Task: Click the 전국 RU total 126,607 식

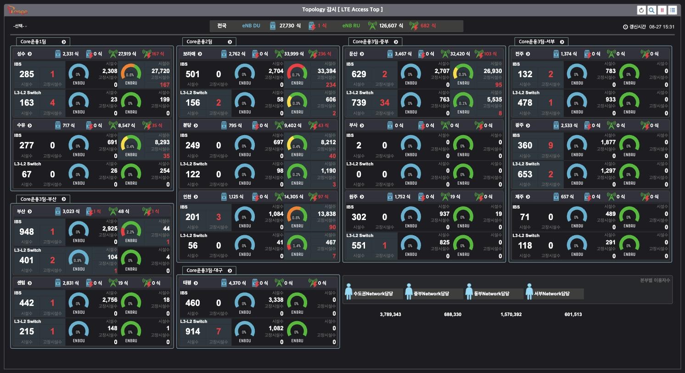Action: pos(391,26)
